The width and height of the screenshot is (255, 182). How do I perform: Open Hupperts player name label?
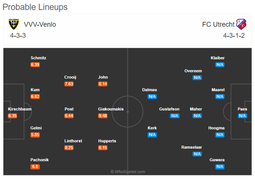(x=107, y=141)
